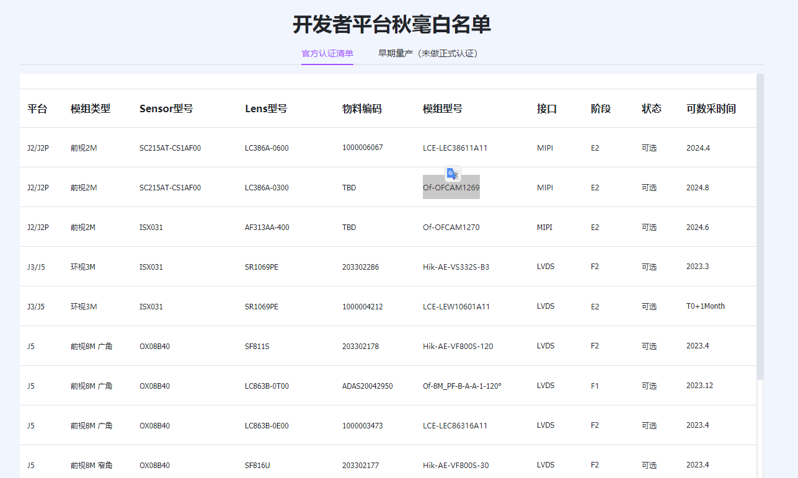Viewport: 798px width, 478px height.
Task: Switch to the 官方认证清单 tab
Action: pyautogui.click(x=327, y=53)
